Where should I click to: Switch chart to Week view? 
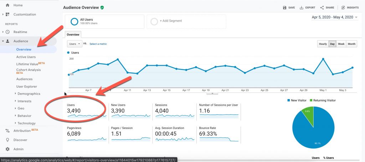341,44
